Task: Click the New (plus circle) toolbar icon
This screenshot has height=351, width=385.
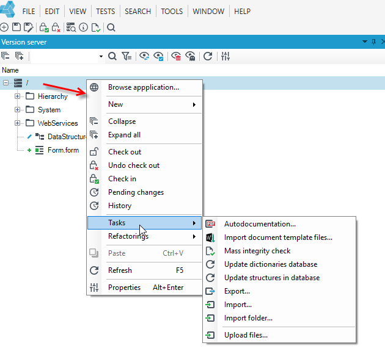Action: 4,27
